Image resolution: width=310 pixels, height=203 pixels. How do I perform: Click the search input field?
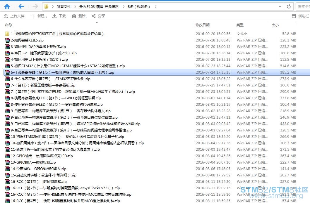click(303, 6)
